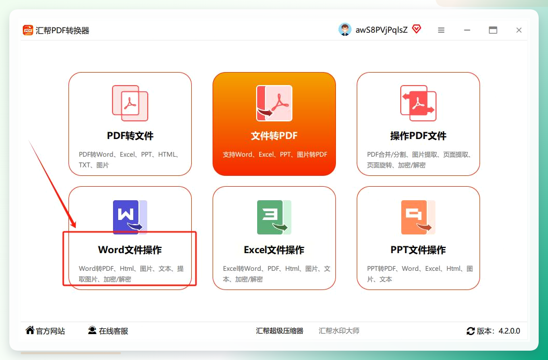Click description Excel转Word、PDF、Html
548x360 pixels.
tap(276, 274)
